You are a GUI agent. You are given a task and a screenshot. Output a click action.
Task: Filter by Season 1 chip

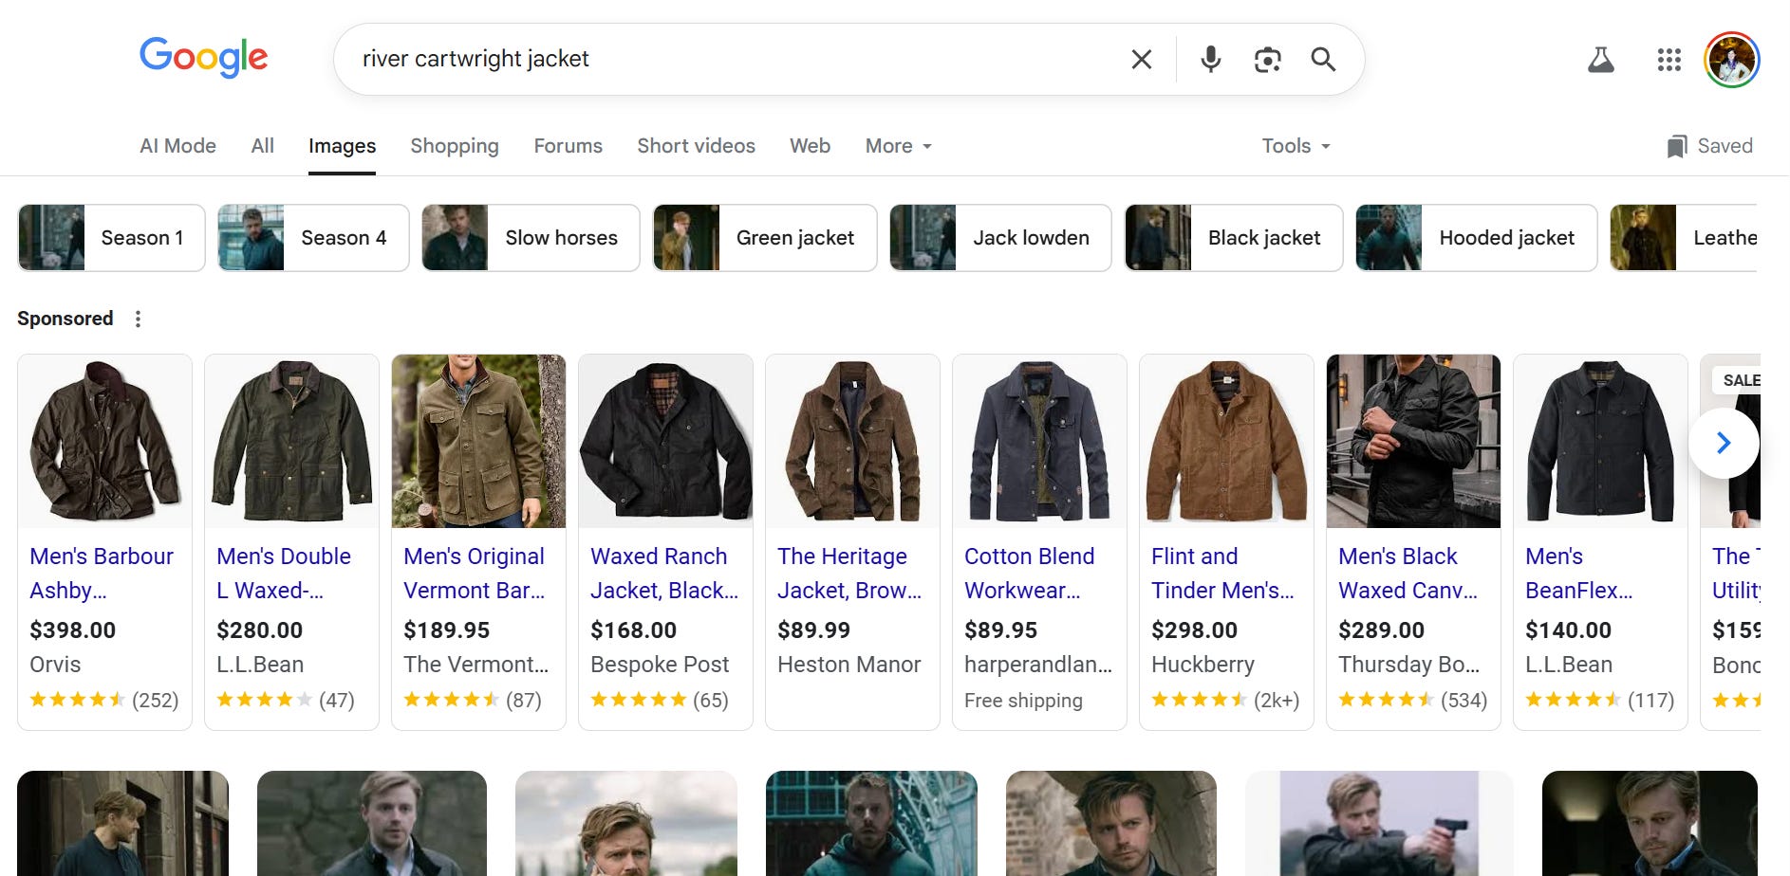point(112,238)
